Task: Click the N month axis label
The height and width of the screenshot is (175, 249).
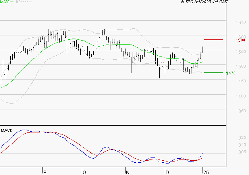Action: point(127,173)
